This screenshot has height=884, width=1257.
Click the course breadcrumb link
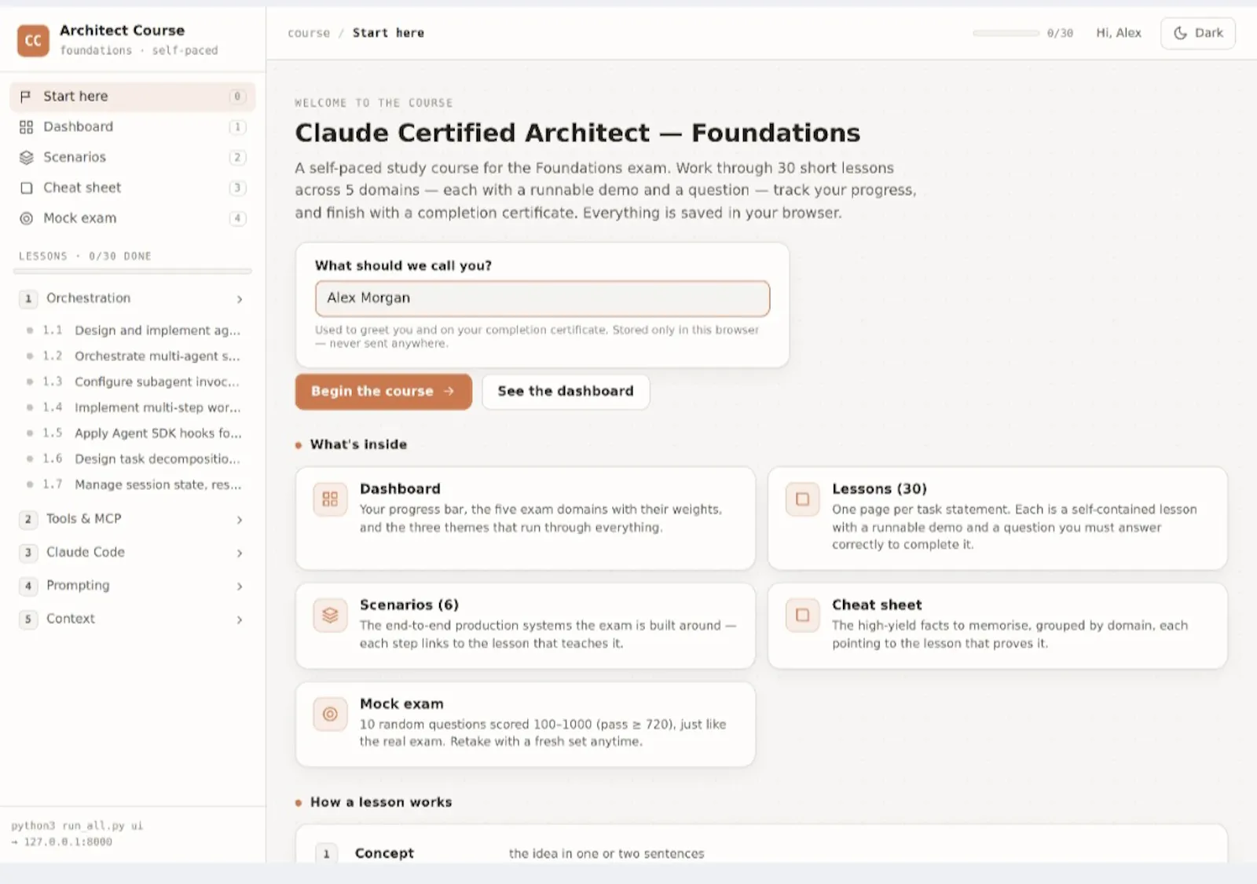[x=309, y=33]
